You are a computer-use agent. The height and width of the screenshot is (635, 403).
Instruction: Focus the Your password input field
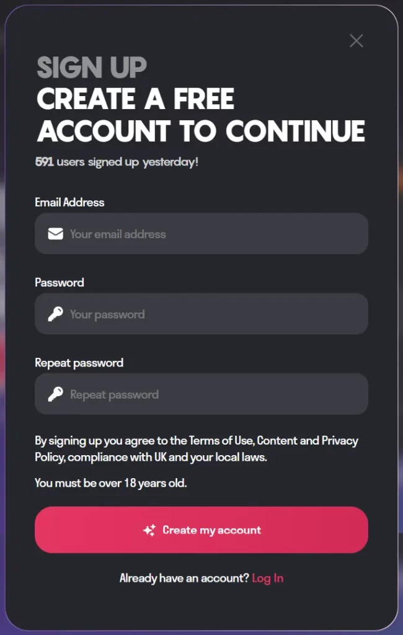[211, 314]
